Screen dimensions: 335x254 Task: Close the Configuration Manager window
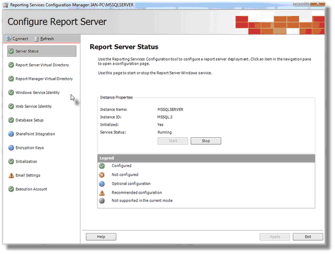[x=317, y=3]
